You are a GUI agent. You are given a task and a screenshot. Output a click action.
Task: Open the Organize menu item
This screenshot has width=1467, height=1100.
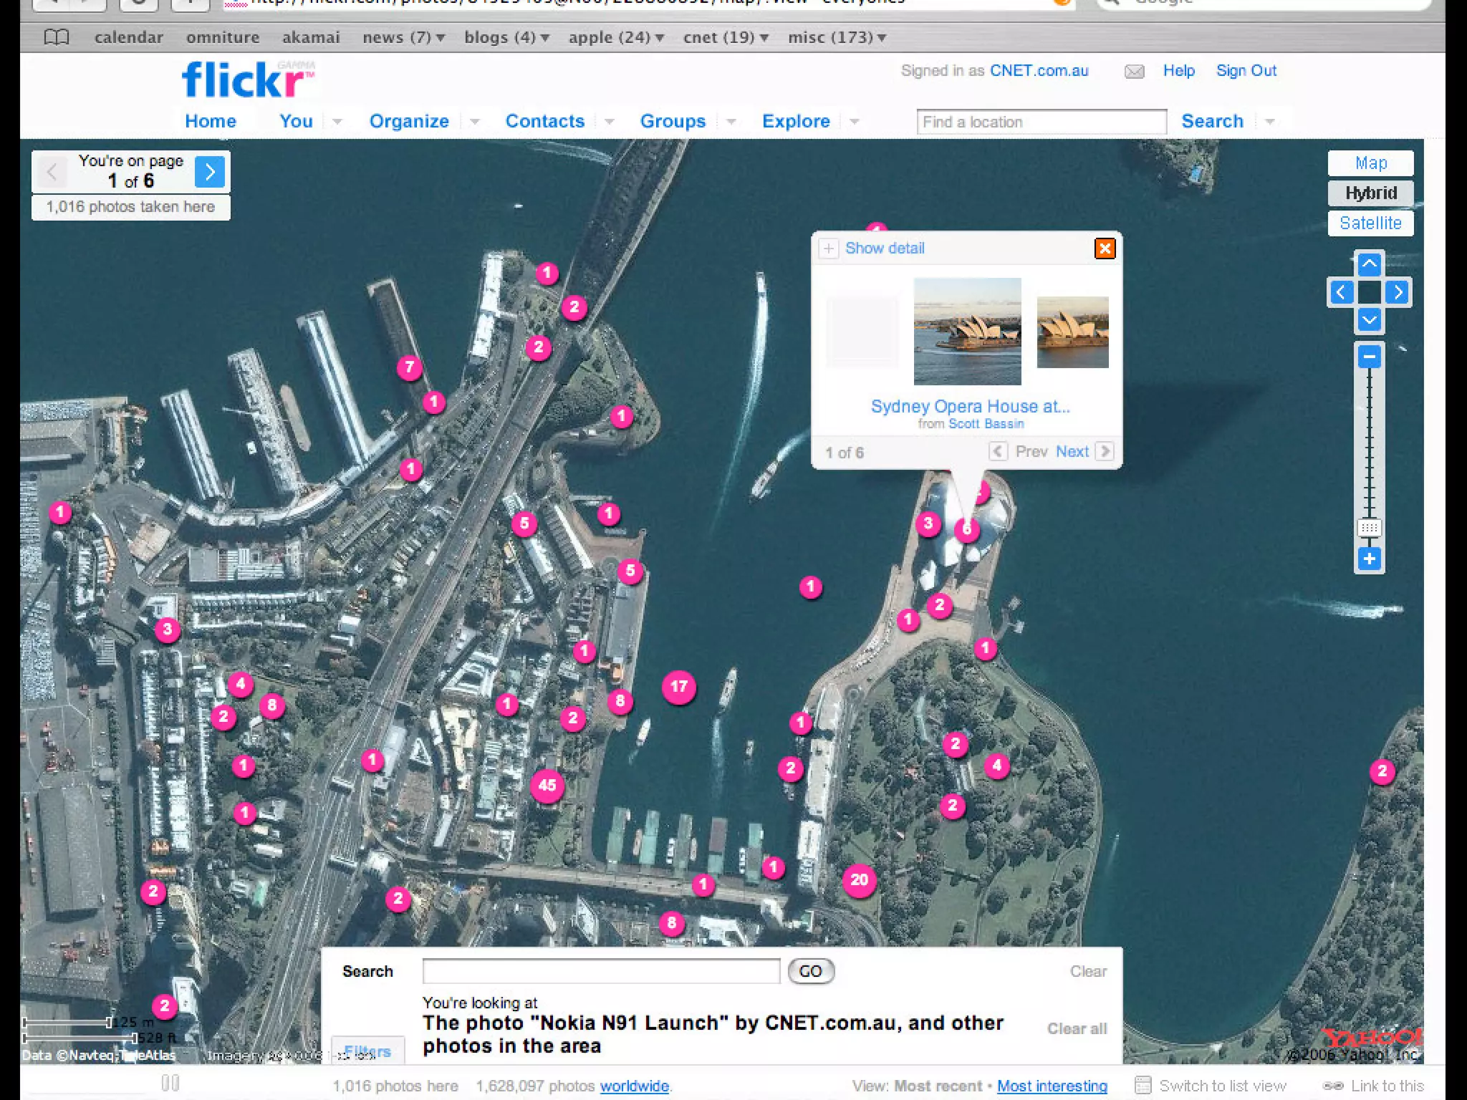(x=409, y=122)
